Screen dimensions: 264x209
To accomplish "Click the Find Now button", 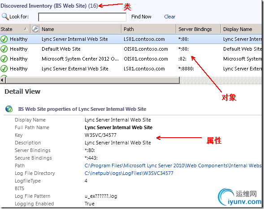I will pos(141,17).
